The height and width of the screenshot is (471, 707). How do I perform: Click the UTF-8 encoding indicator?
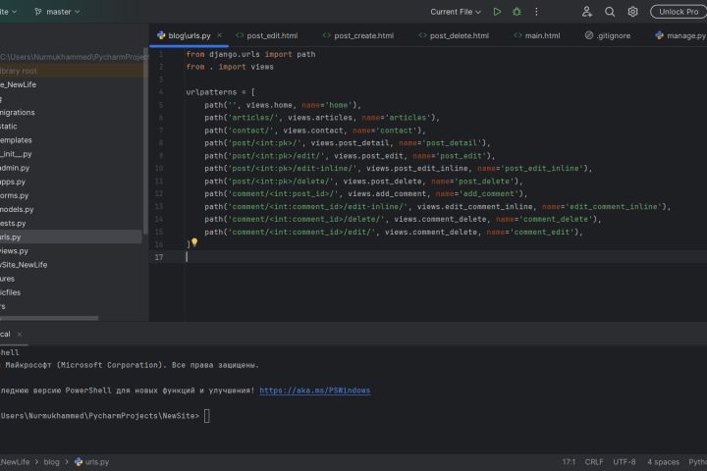pyautogui.click(x=625, y=461)
